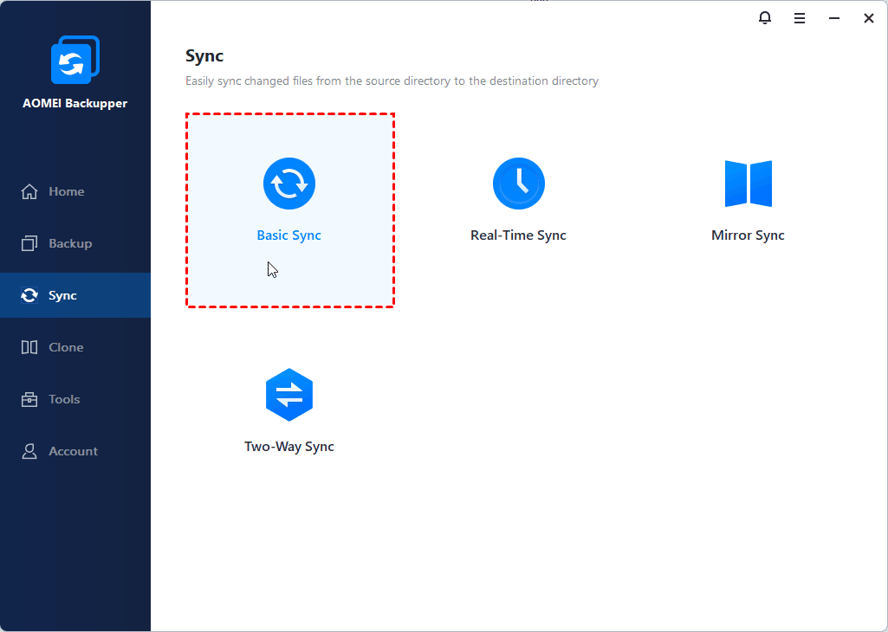Click the Home house icon in sidebar
Image resolution: width=888 pixels, height=632 pixels.
[29, 191]
